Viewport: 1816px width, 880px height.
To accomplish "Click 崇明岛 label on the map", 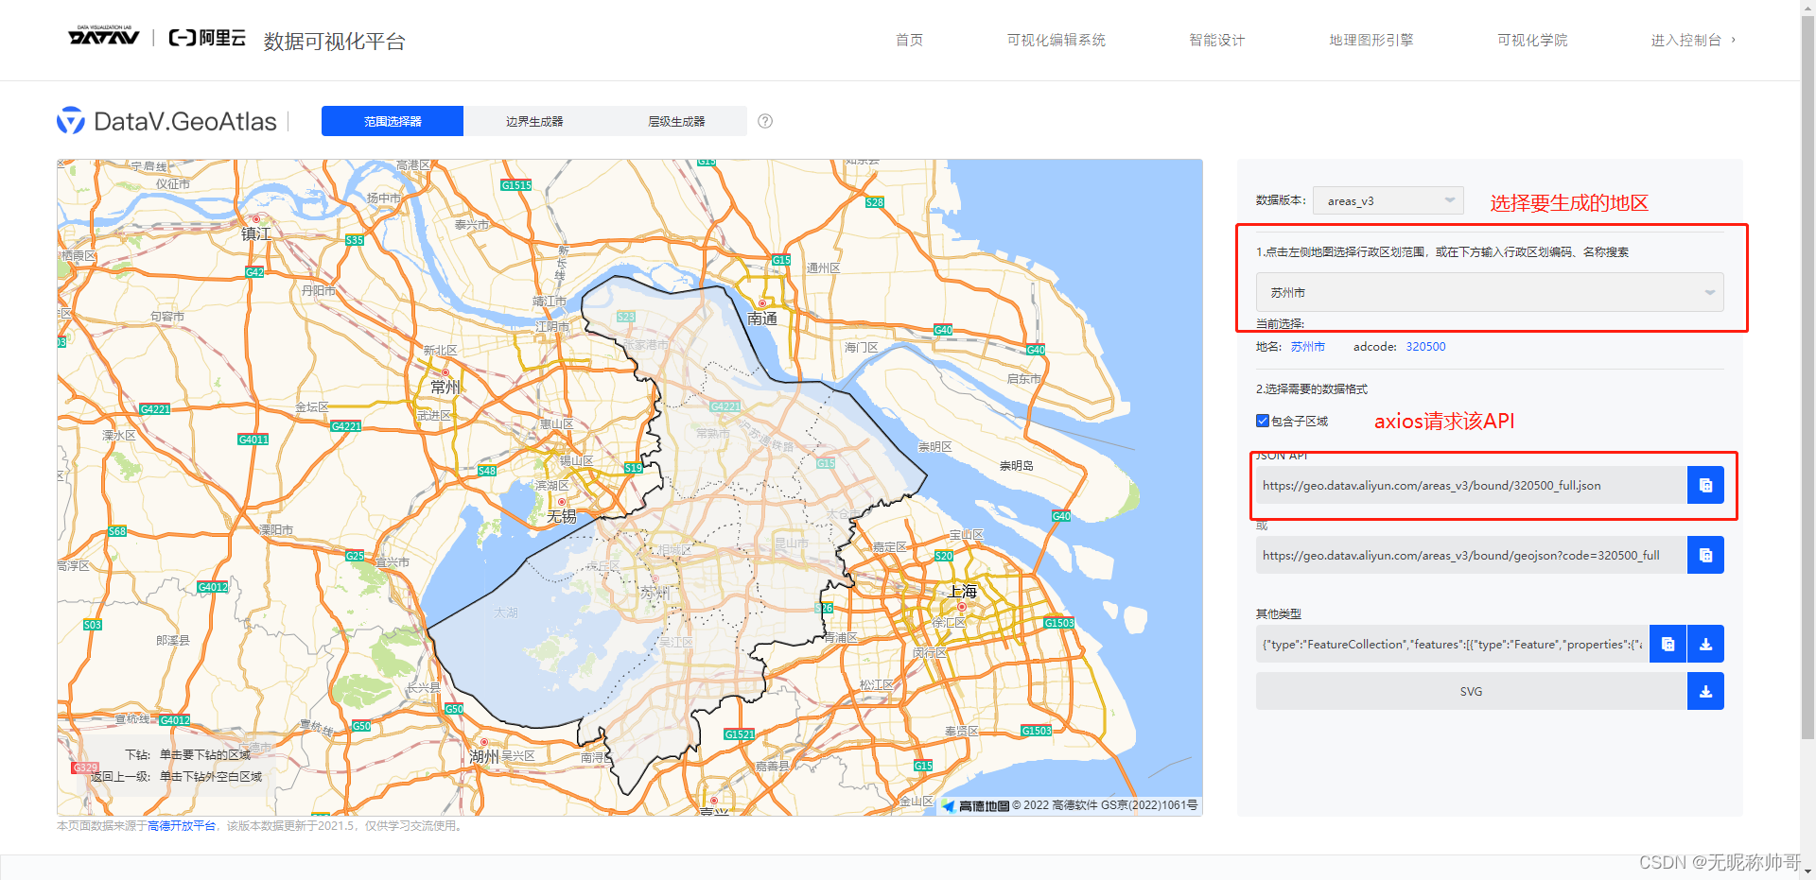I will click(x=1017, y=466).
